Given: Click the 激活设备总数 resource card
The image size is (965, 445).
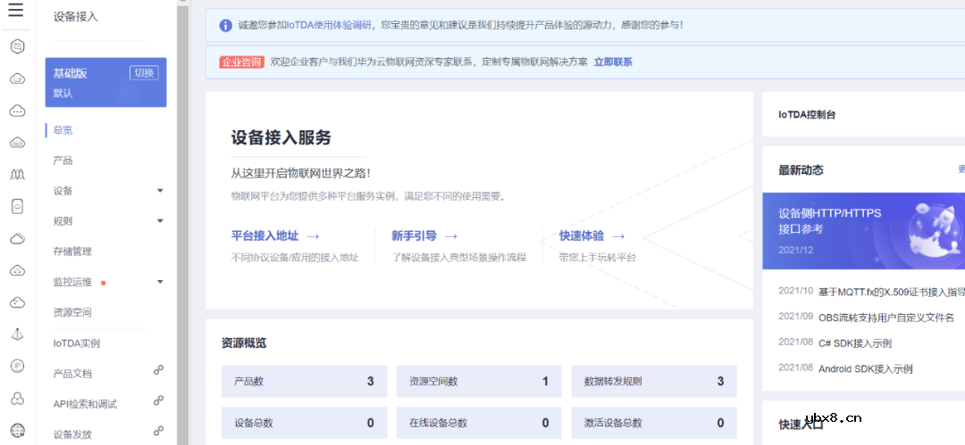Looking at the screenshot, I should pos(654,423).
